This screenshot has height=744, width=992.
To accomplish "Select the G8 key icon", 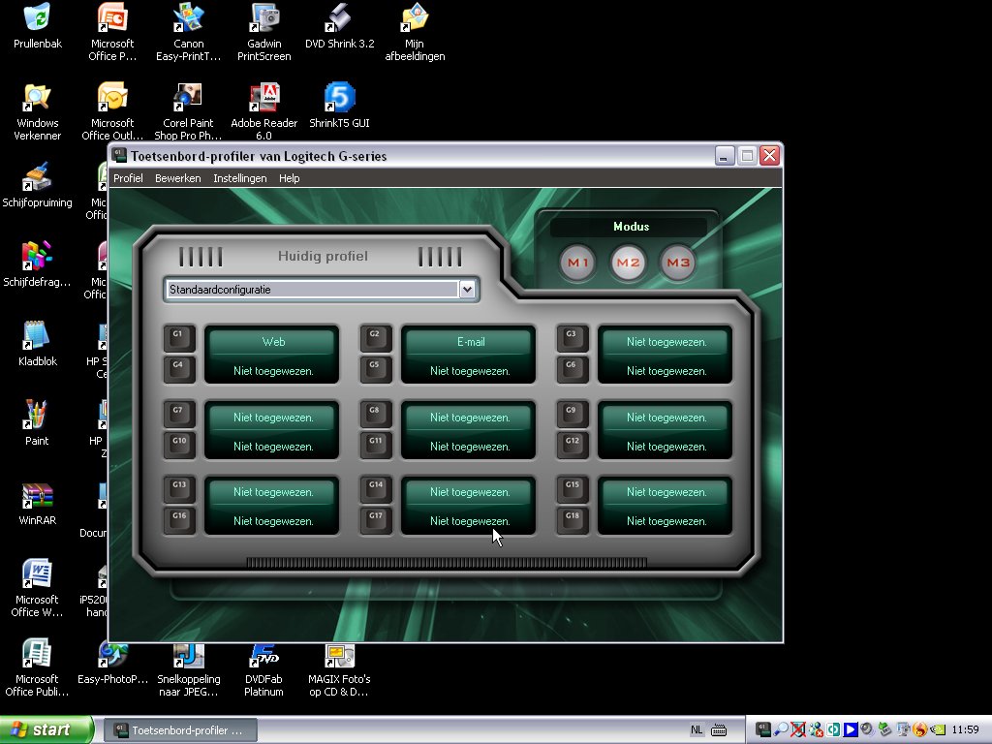I will [x=376, y=415].
